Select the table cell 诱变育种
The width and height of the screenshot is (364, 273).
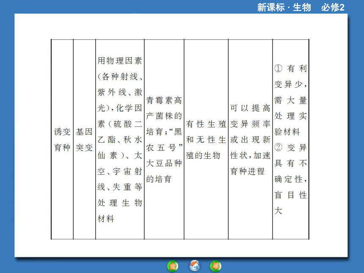62,140
